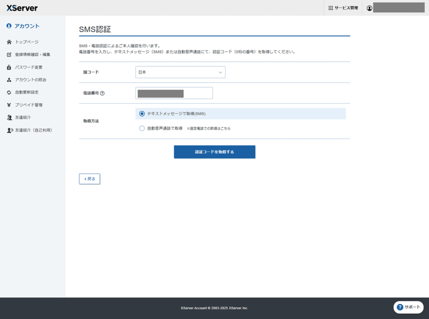This screenshot has height=319, width=429.
Task: Click the 電話番号 phone number input field
Action: [x=174, y=93]
